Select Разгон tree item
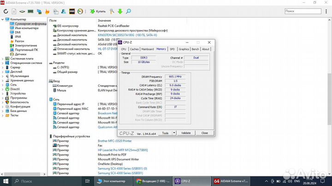This screenshot has width=332, height=186. pos(19,41)
